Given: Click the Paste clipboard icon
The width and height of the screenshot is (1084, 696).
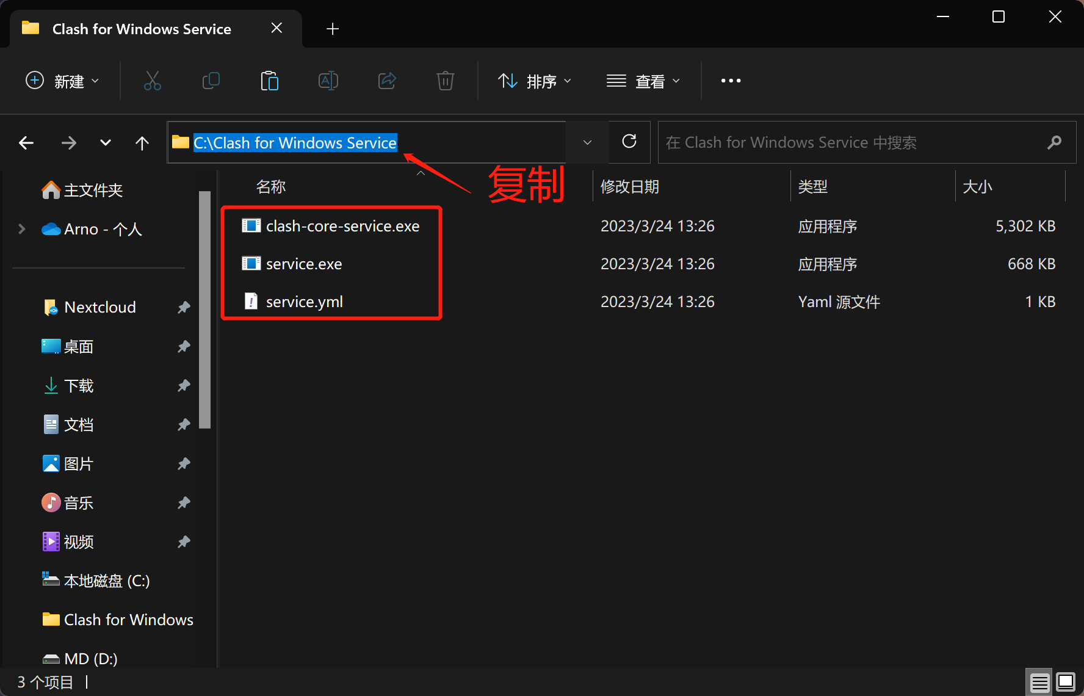Looking at the screenshot, I should click(x=269, y=81).
